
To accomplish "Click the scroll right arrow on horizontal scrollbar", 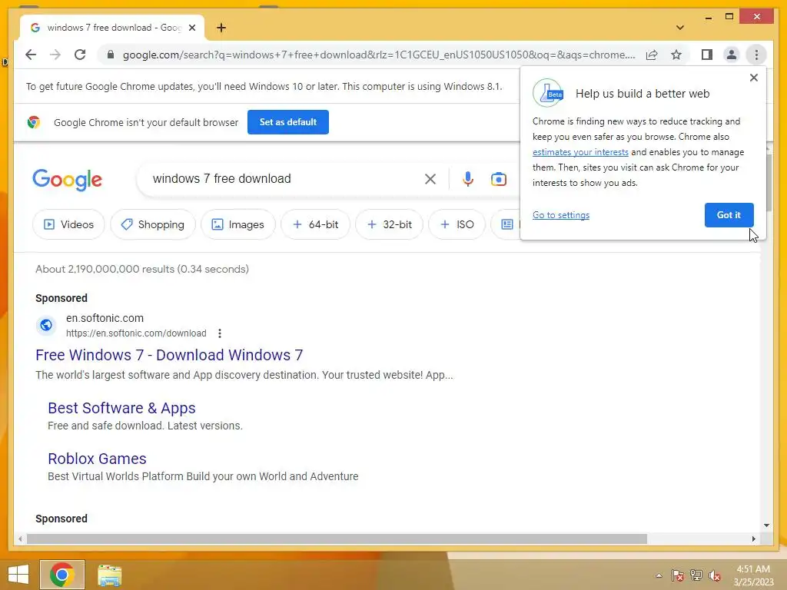I will coord(753,539).
